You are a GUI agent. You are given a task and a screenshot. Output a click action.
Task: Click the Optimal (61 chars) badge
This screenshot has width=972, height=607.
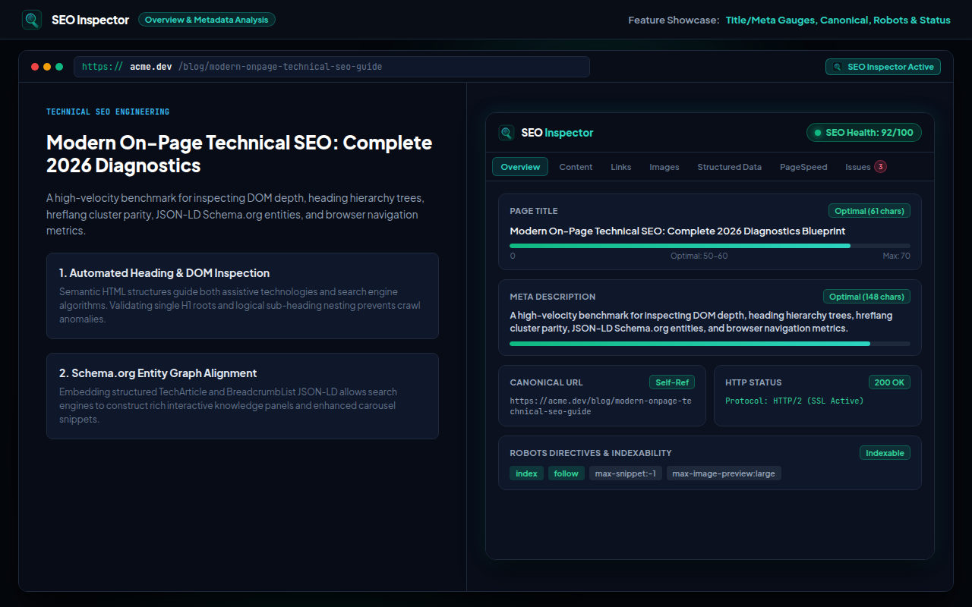click(869, 211)
